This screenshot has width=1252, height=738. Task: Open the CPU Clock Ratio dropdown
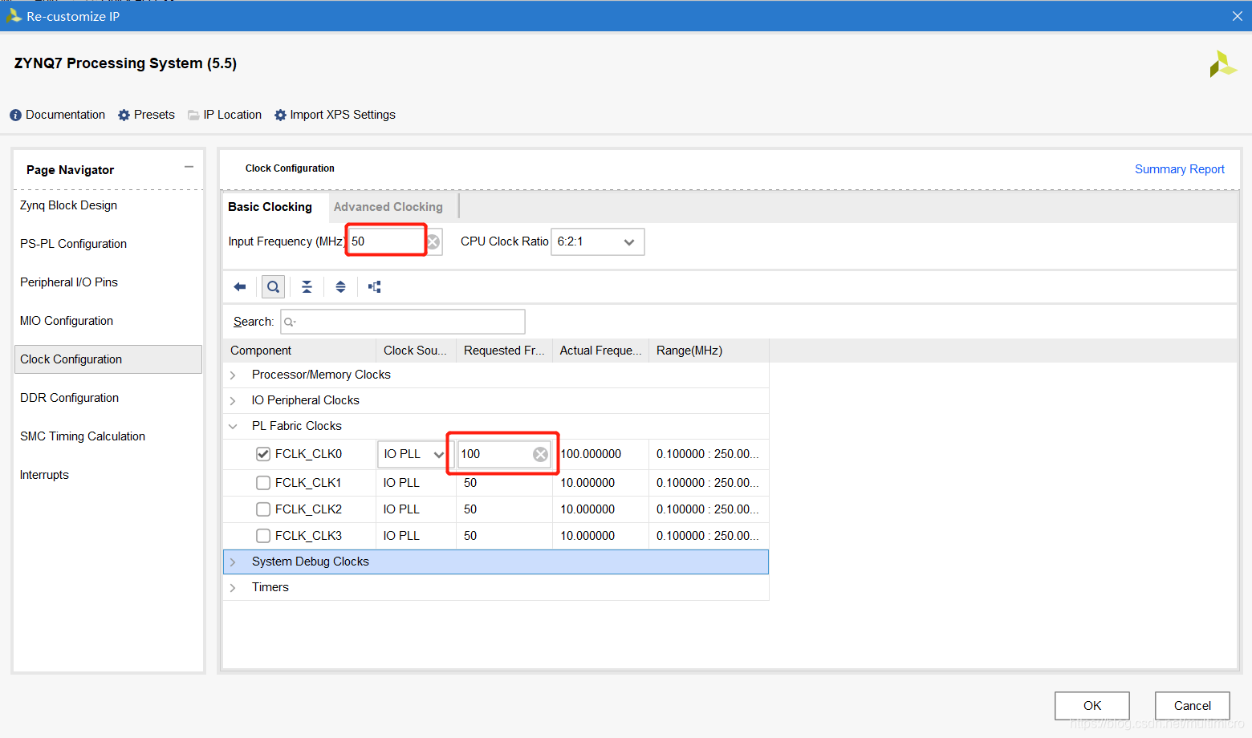(597, 241)
